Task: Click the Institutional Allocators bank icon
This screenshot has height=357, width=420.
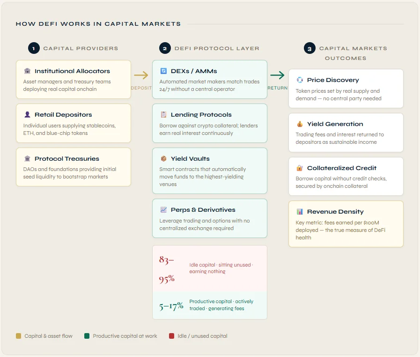Action: pos(27,71)
